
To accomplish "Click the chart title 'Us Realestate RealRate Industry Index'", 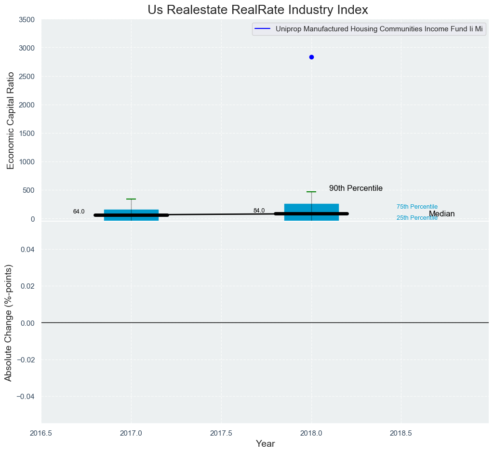I will click(x=258, y=10).
